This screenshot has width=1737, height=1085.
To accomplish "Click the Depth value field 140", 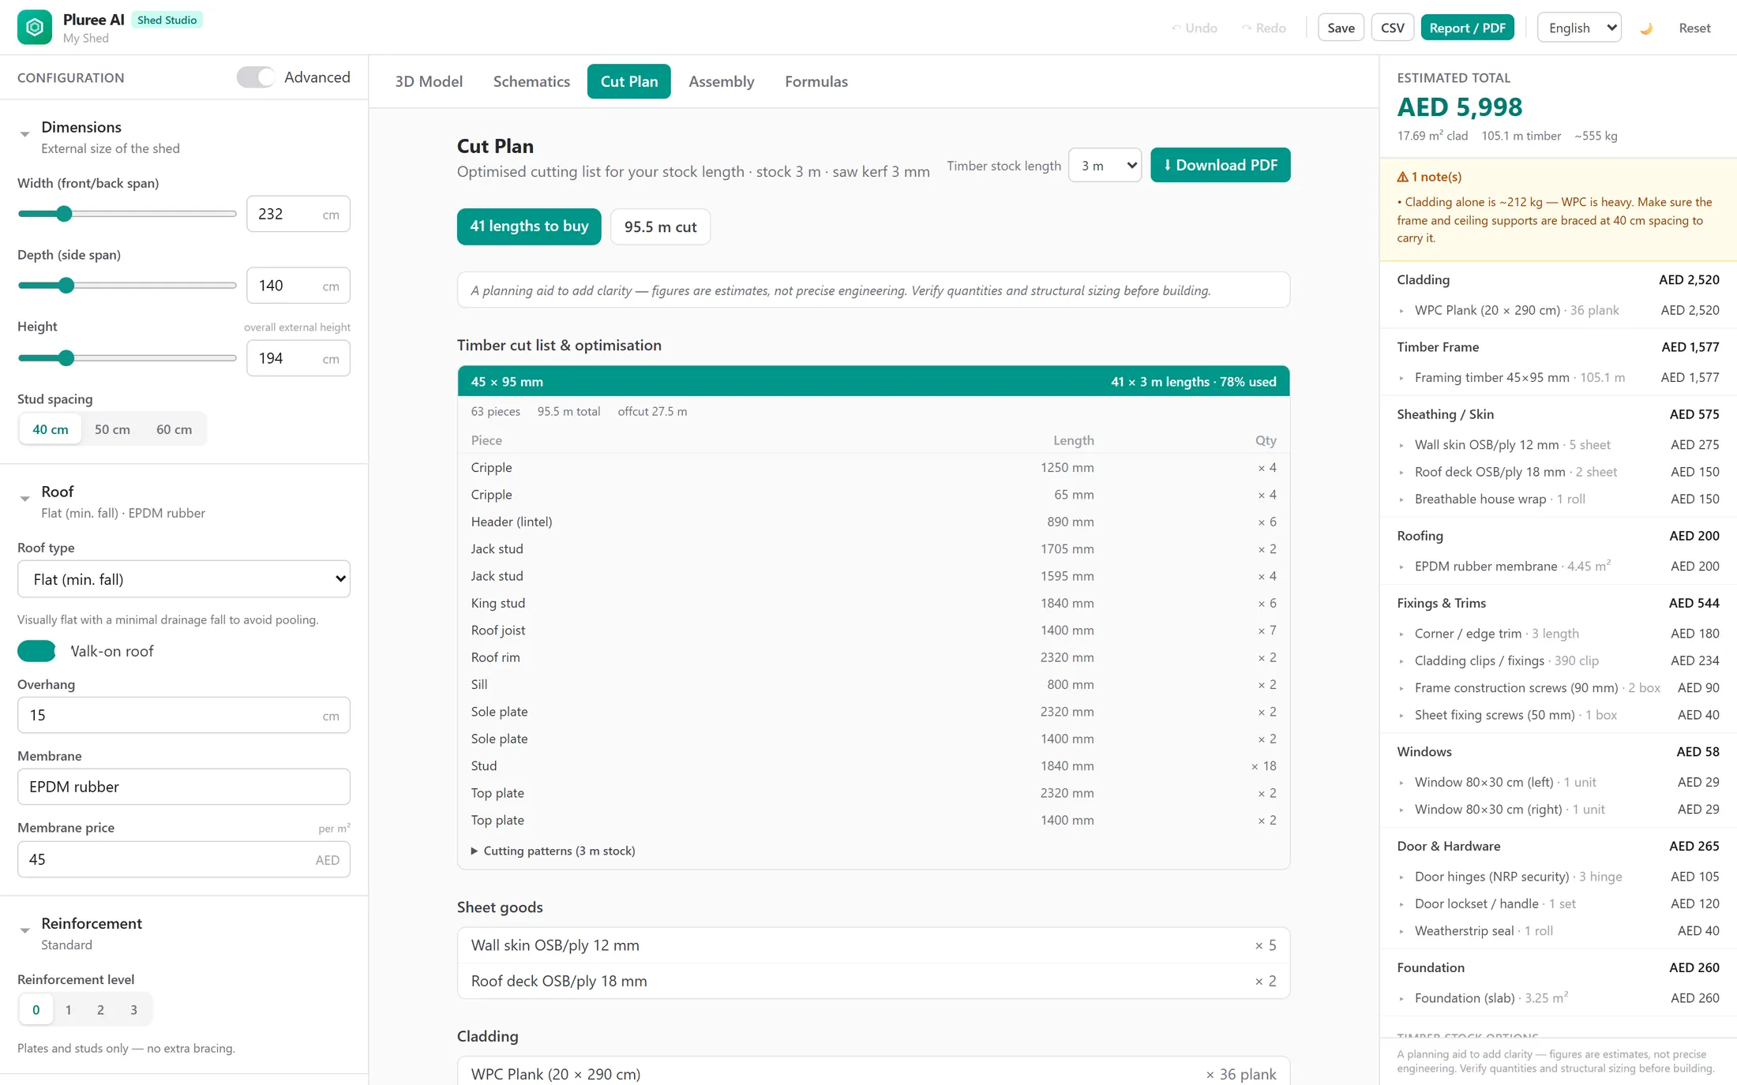I will (298, 286).
